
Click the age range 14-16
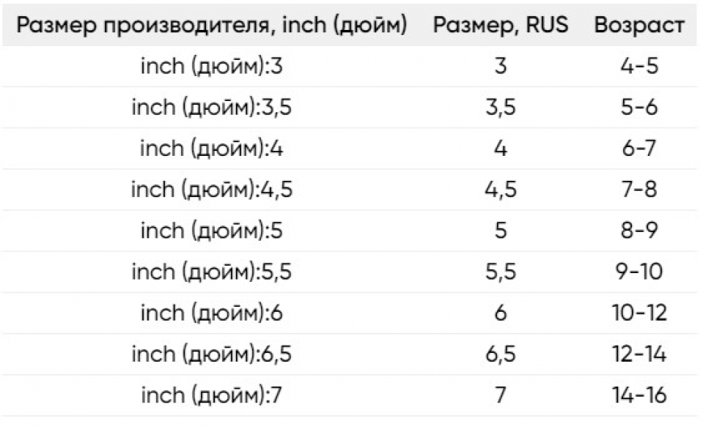(x=639, y=395)
